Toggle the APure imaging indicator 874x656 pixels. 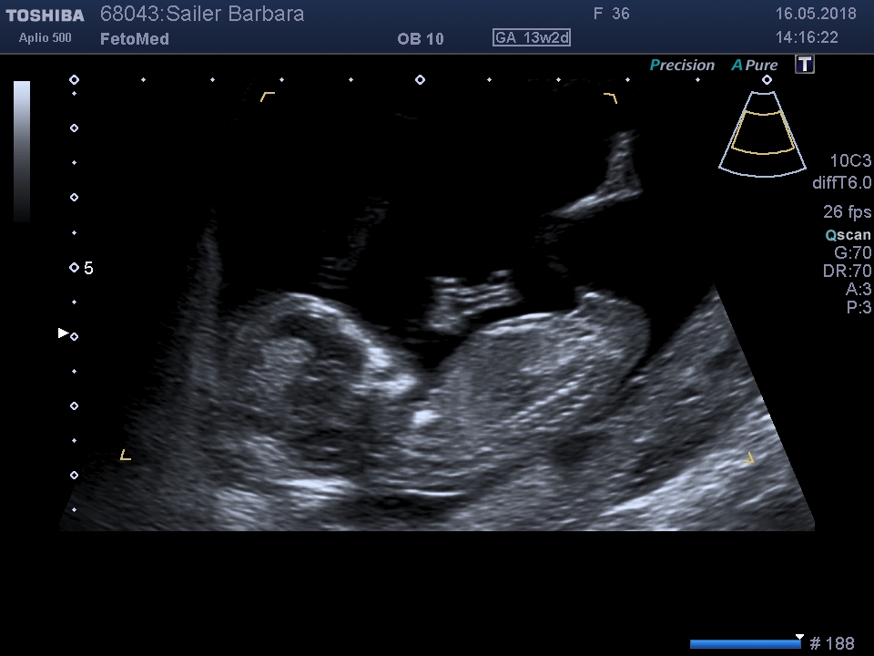click(x=755, y=66)
